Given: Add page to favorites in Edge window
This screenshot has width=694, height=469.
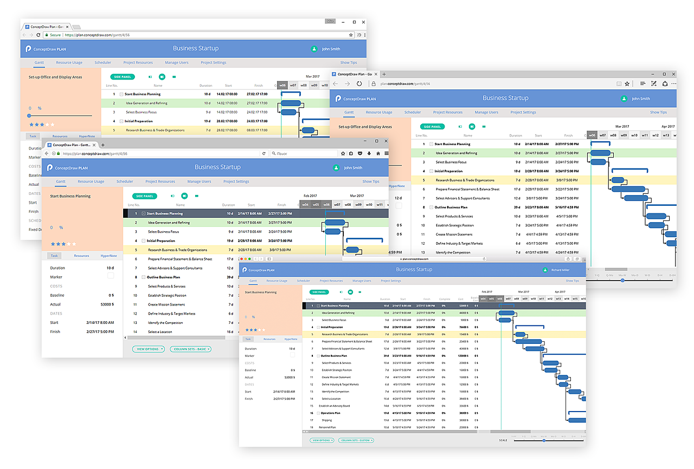Looking at the screenshot, I should click(627, 84).
